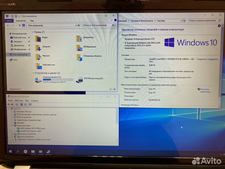
Task: Click Система и безопасность breadcrumb
Action: 142,21
